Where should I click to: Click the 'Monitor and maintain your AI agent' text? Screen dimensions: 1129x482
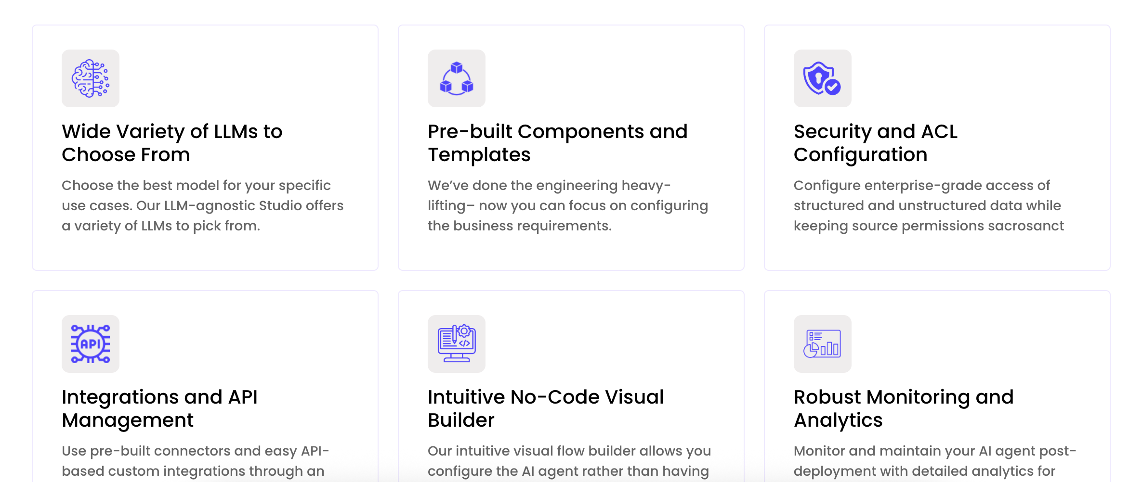pos(934,460)
